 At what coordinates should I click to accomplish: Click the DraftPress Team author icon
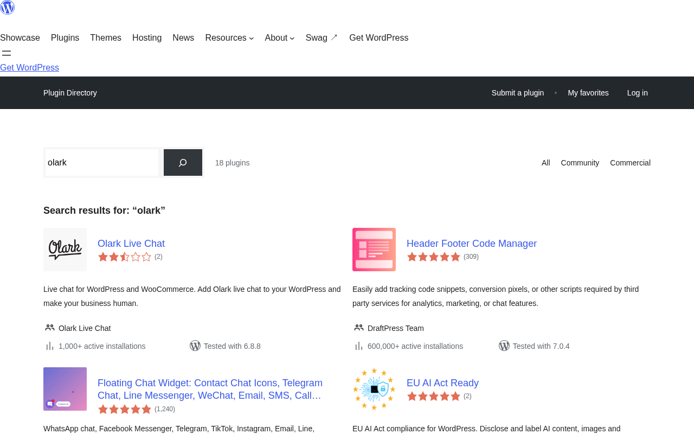[x=359, y=328]
